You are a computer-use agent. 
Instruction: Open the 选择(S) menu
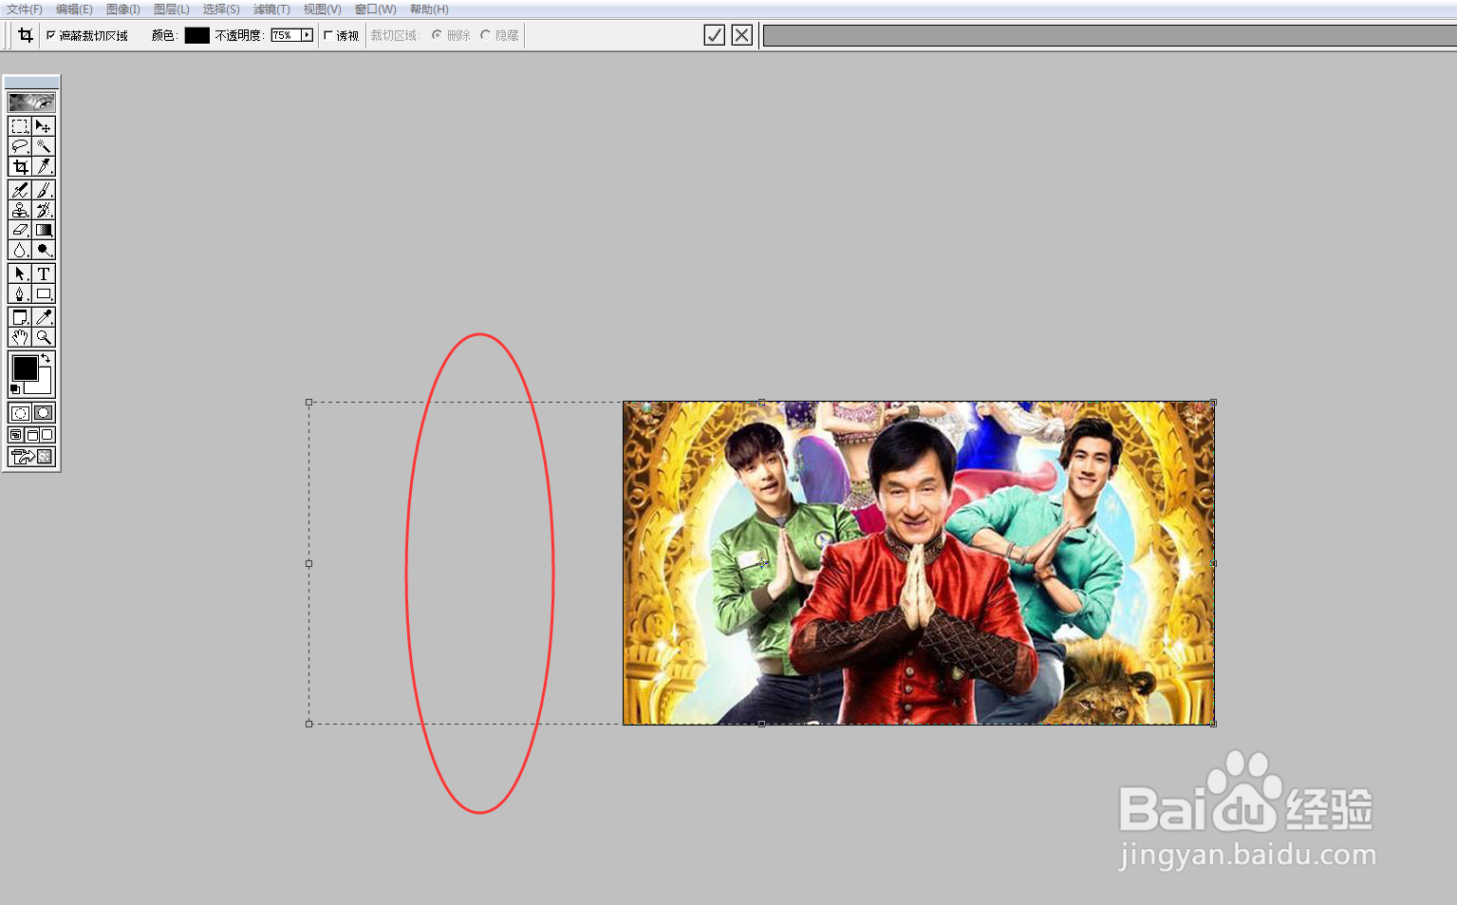point(221,9)
